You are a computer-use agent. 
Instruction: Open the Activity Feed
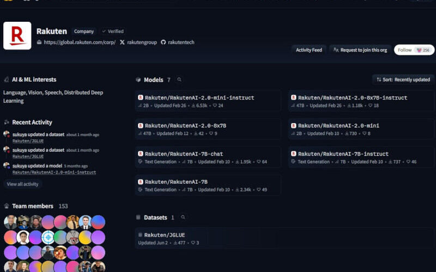click(x=308, y=50)
